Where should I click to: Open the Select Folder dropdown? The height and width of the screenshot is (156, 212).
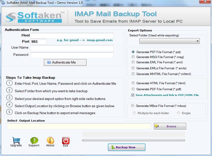pos(169,41)
